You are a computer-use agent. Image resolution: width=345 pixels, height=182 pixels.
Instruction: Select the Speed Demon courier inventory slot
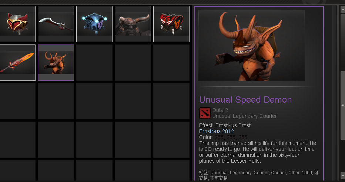(56, 63)
